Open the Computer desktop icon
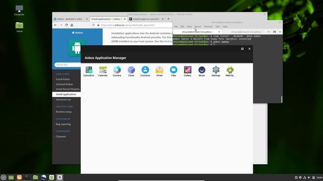The height and width of the screenshot is (181, 323). pos(19,11)
